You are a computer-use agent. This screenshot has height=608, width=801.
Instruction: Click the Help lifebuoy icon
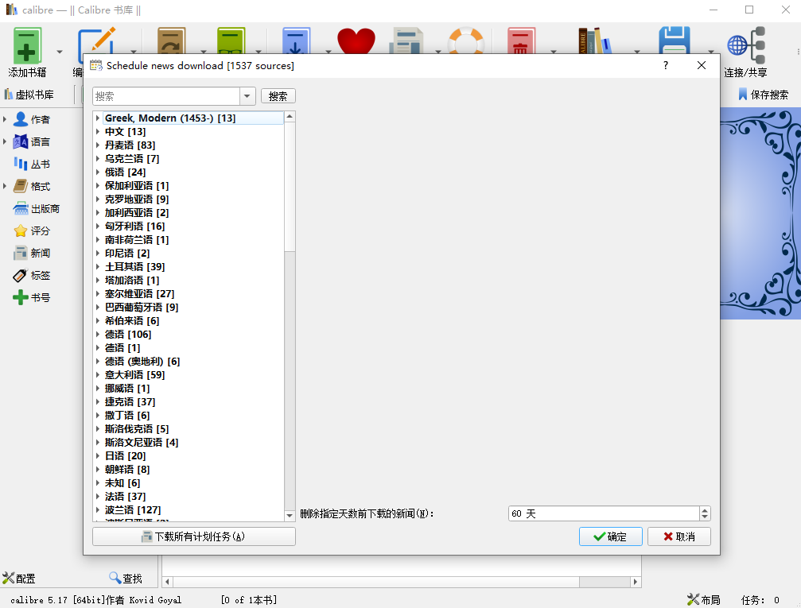[466, 41]
